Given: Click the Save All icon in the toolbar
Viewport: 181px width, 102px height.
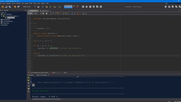Looking at the screenshot, I should (x=10, y=7).
